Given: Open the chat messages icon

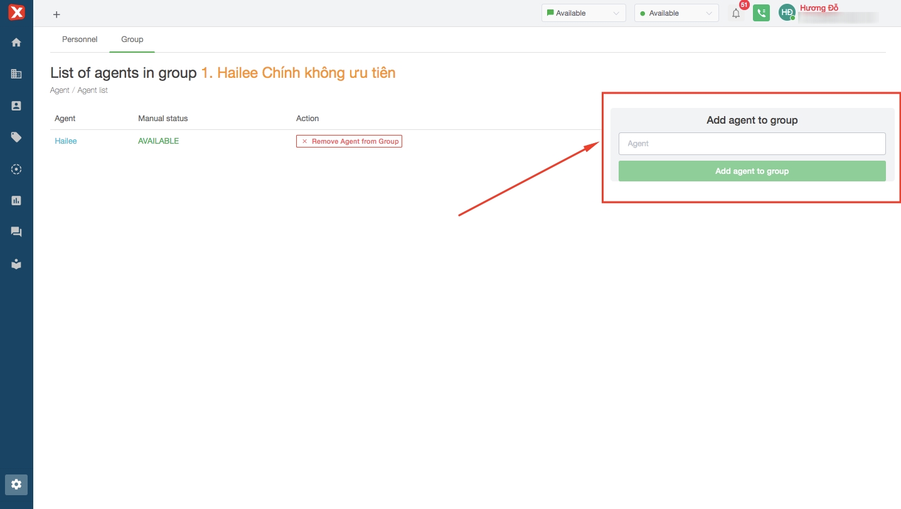Looking at the screenshot, I should [x=16, y=232].
